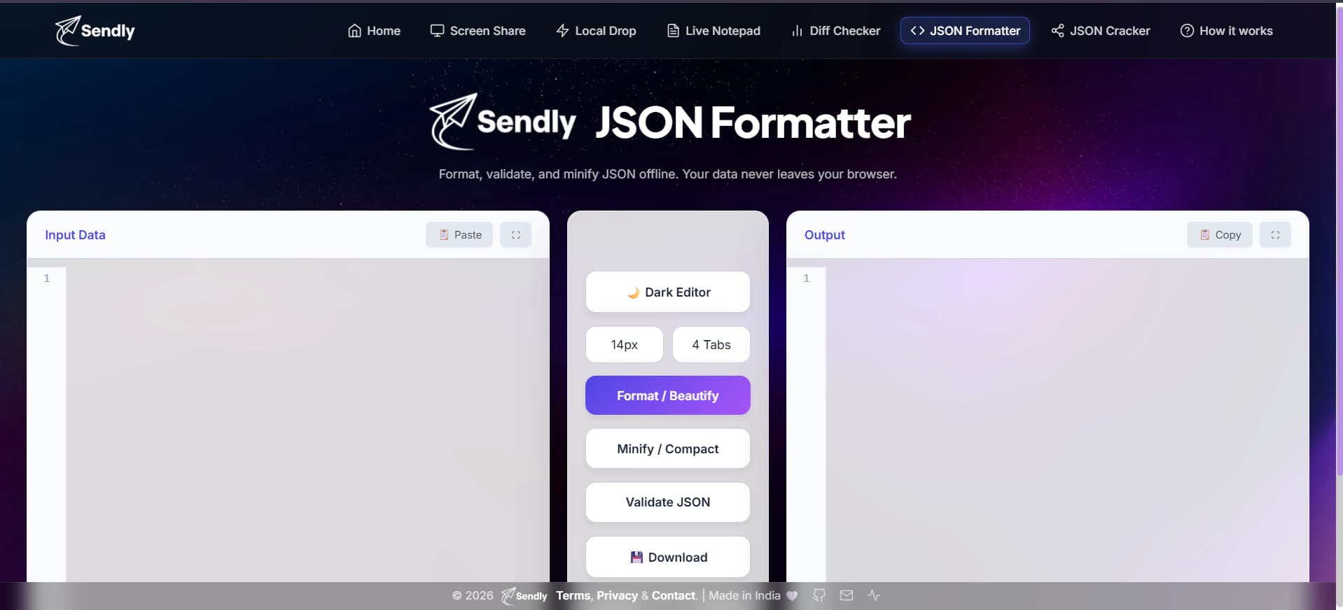Download the formatted output
Viewport: 1343px width, 610px height.
coord(668,557)
